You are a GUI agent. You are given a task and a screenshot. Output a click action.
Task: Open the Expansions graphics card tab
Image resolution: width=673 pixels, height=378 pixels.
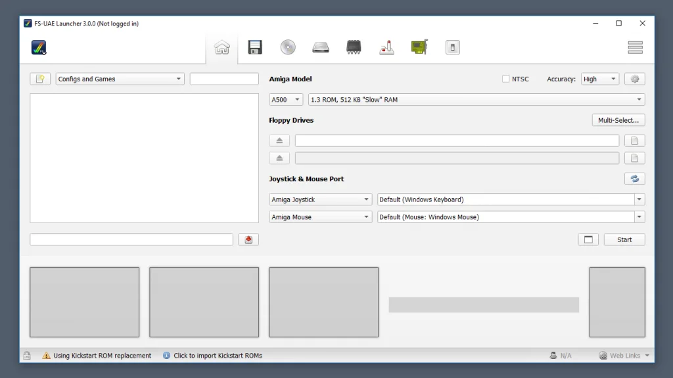pyautogui.click(x=419, y=47)
